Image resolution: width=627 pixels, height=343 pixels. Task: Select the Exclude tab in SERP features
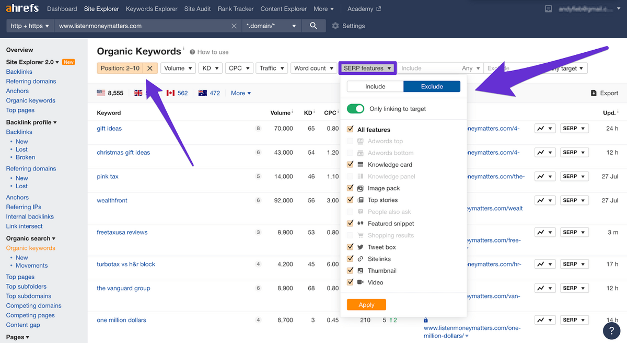click(432, 87)
